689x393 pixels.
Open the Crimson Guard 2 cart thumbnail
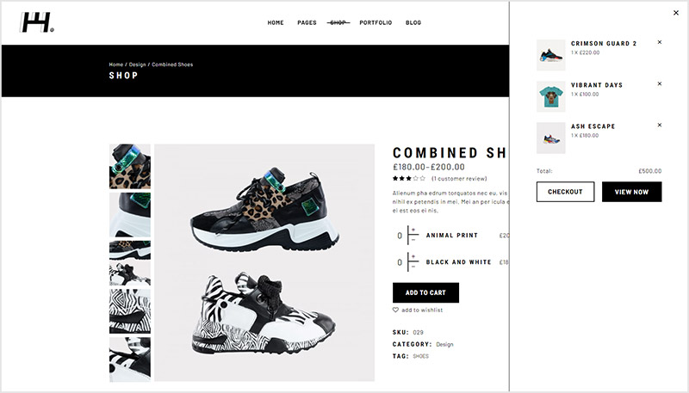coord(550,55)
